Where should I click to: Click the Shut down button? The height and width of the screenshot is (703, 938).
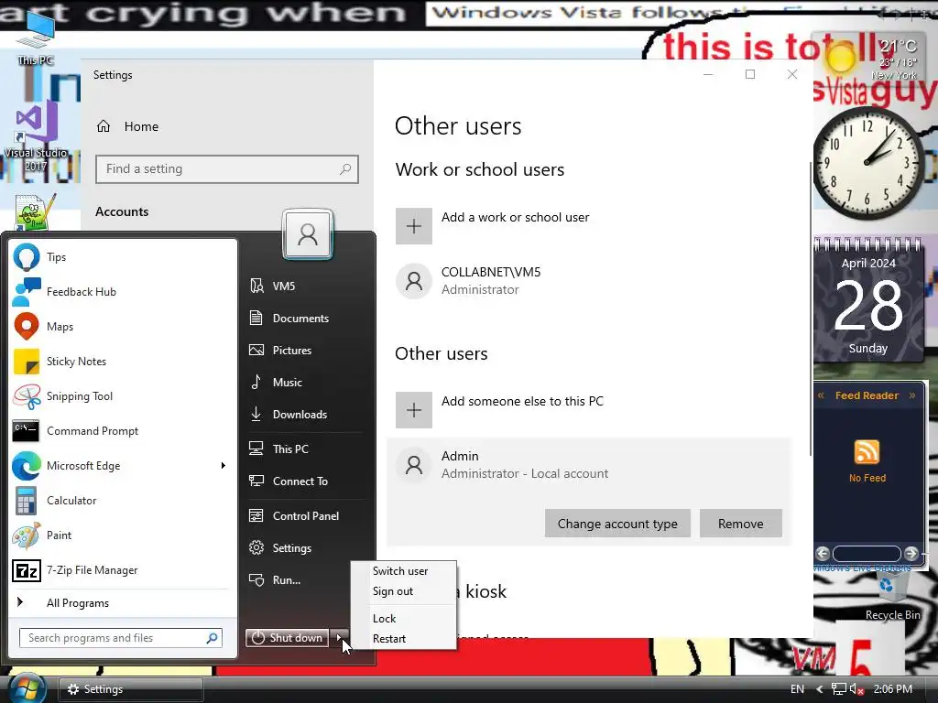coord(287,638)
